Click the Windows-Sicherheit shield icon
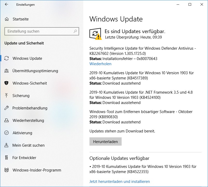 [6, 83]
